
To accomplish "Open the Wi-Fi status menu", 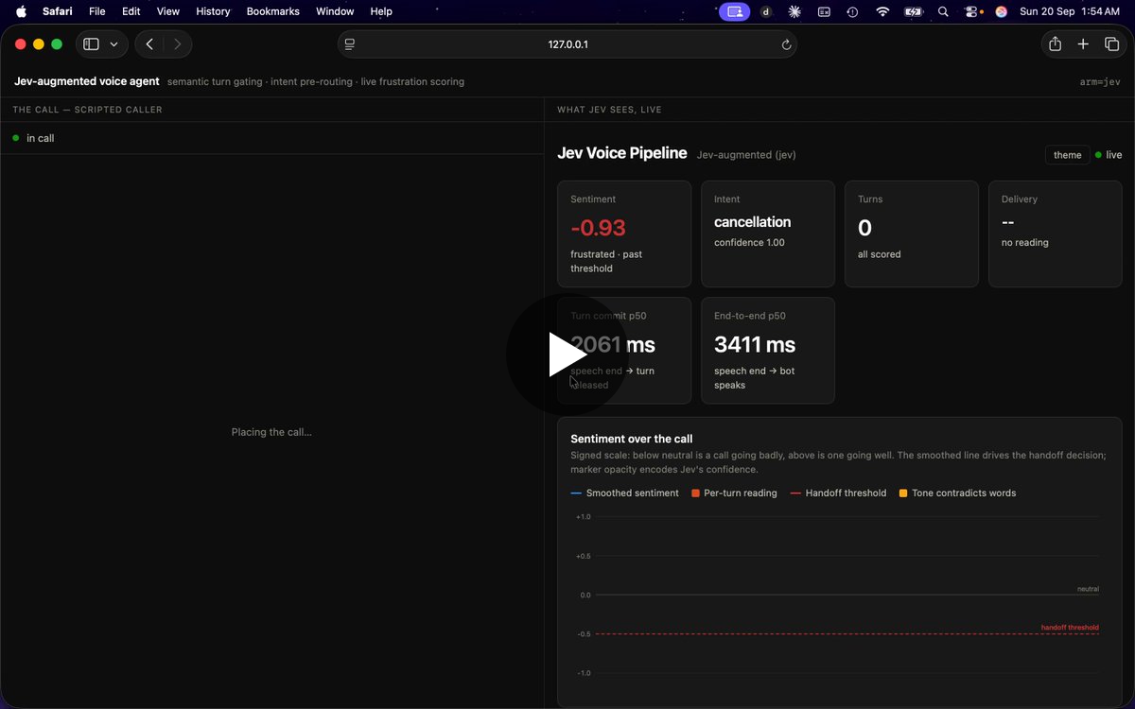I will coord(882,11).
